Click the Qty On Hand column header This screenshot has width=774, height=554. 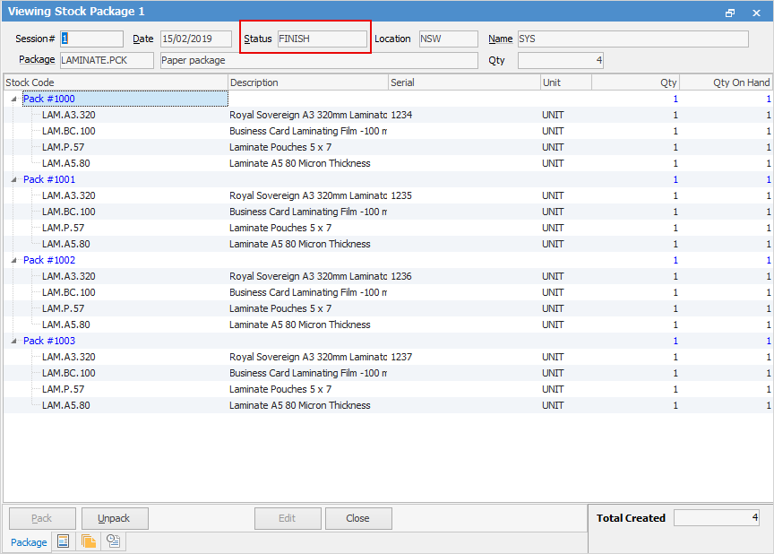click(x=727, y=82)
